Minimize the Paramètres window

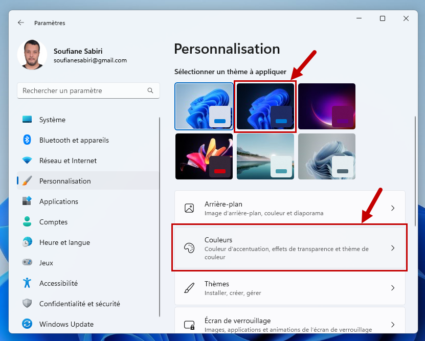[359, 18]
